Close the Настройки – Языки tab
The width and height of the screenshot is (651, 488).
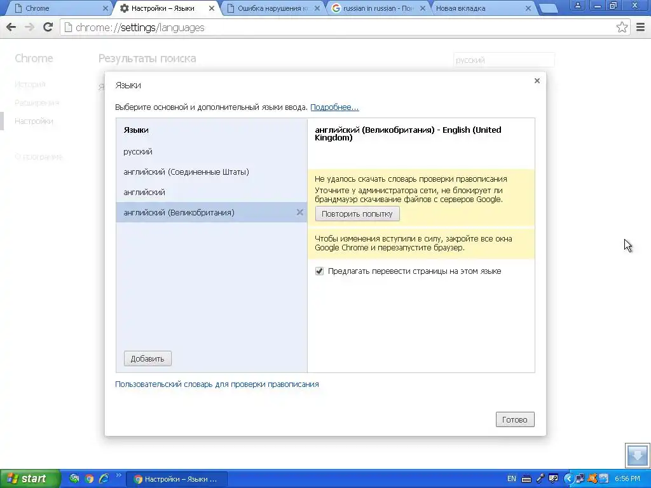[212, 8]
